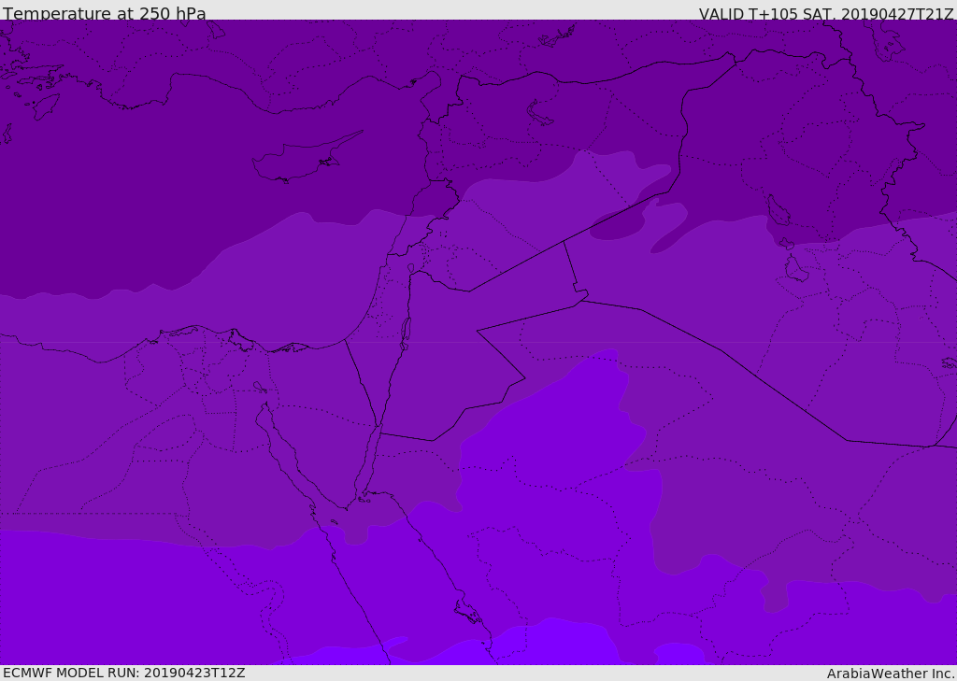The image size is (957, 681).
Task: Click the 'ArabiaWeather Inc.' credit text
Action: (891, 674)
